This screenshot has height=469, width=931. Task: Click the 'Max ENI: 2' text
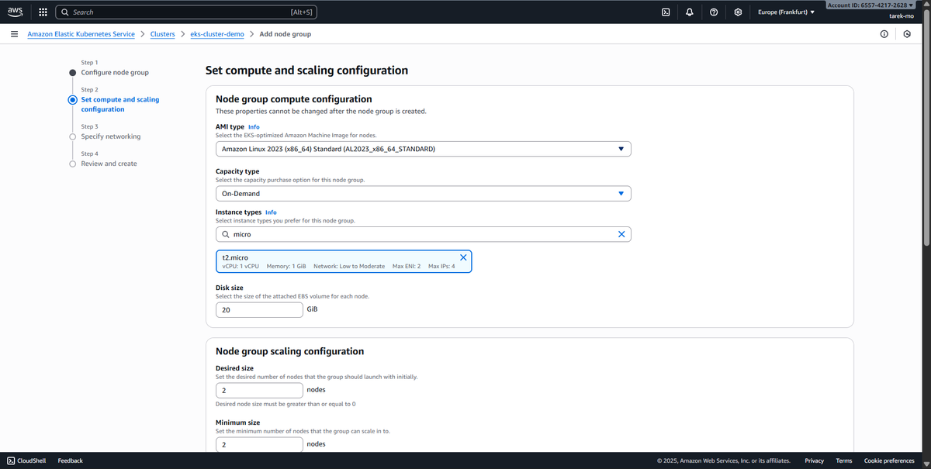click(x=407, y=266)
